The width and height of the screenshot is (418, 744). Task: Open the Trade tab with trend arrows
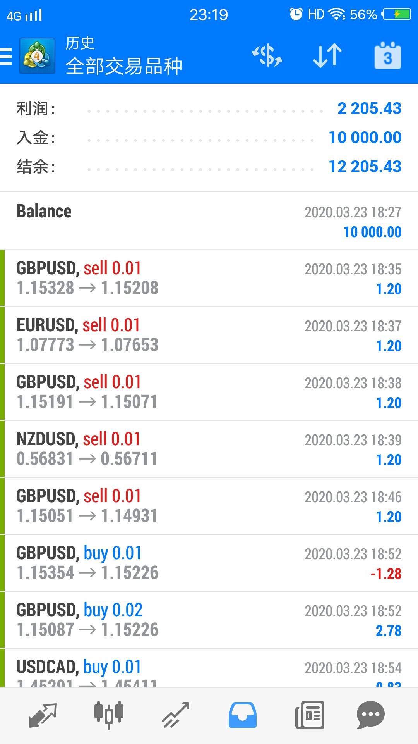coord(176,715)
